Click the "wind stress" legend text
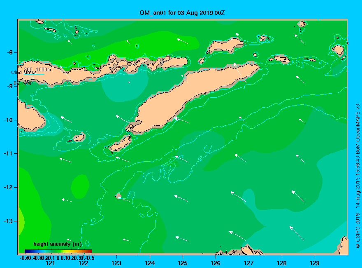Image resolution: width=362 pixels, height=268 pixels. coord(24,73)
